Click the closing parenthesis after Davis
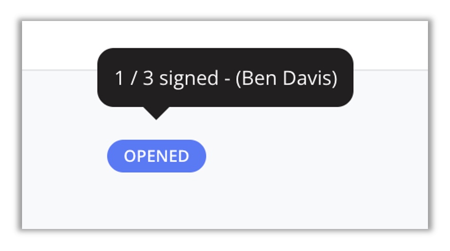Viewport: 450px width, 251px height. pos(334,78)
